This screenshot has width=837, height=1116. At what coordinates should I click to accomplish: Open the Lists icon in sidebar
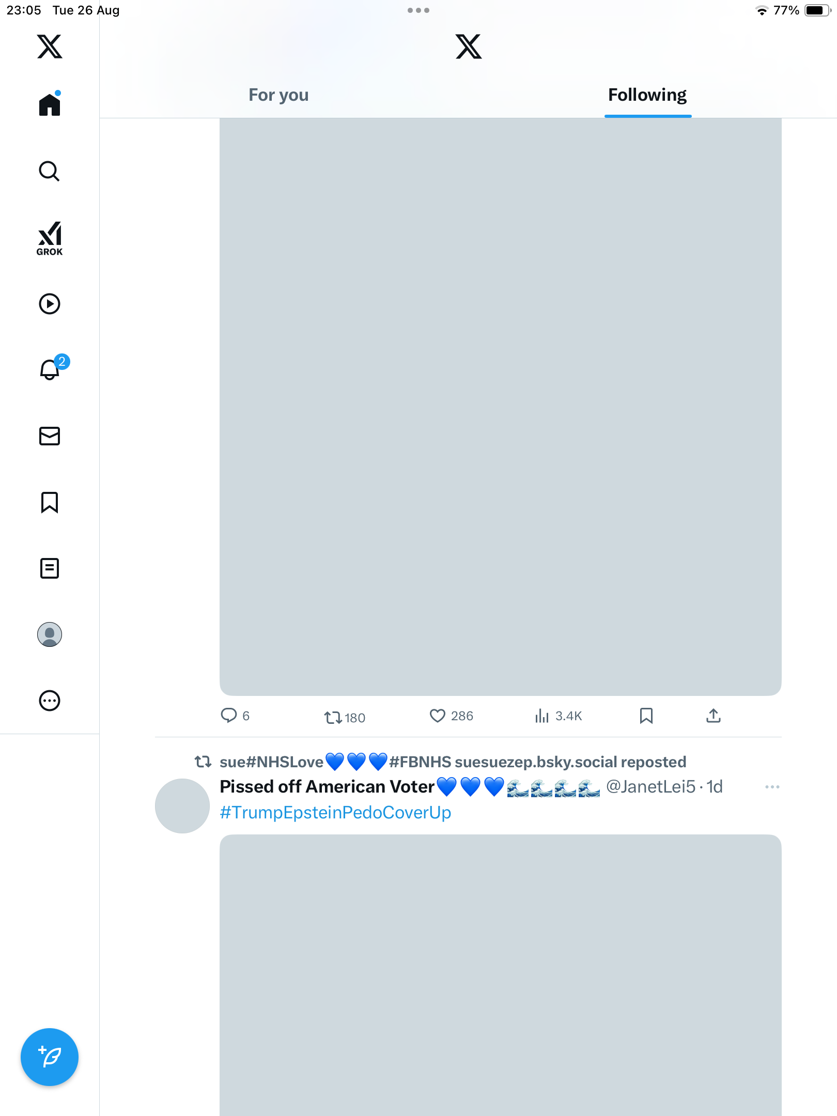(x=50, y=568)
